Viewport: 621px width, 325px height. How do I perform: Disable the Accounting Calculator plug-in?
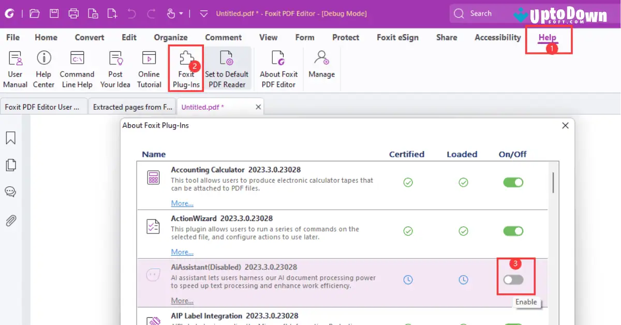513,182
